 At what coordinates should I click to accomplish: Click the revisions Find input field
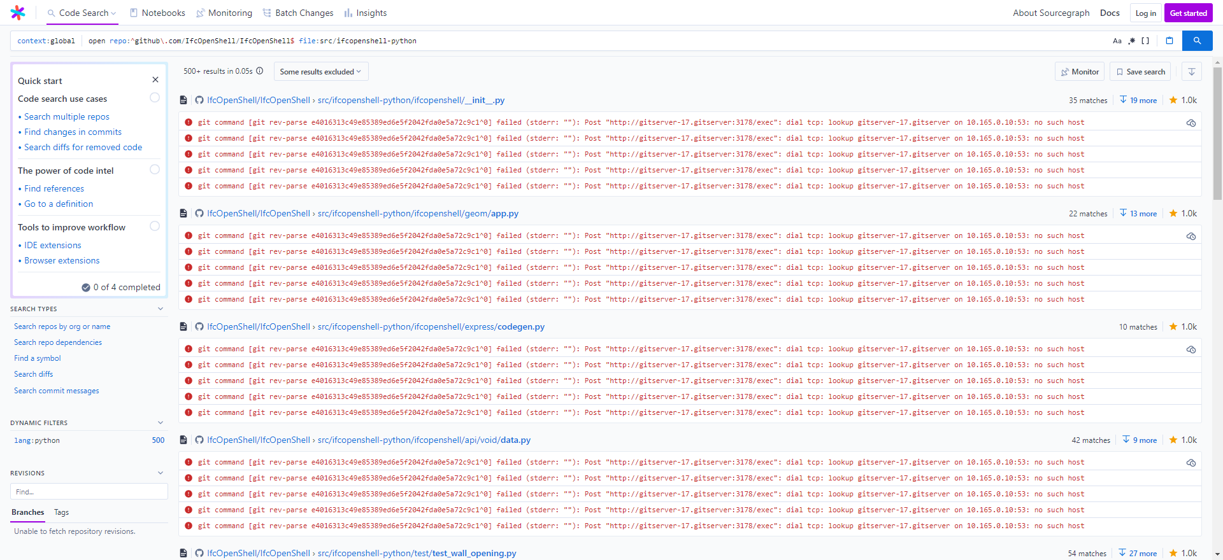click(x=89, y=492)
